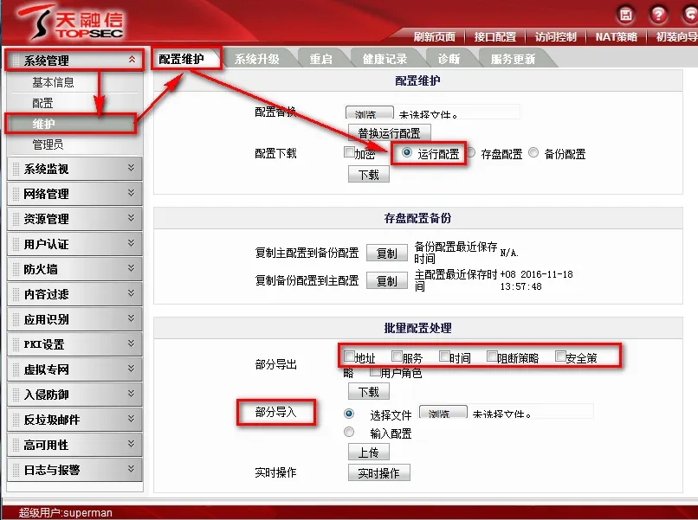The width and height of the screenshot is (698, 520).
Task: Click the Topsec logo
Action: pyautogui.click(x=71, y=22)
